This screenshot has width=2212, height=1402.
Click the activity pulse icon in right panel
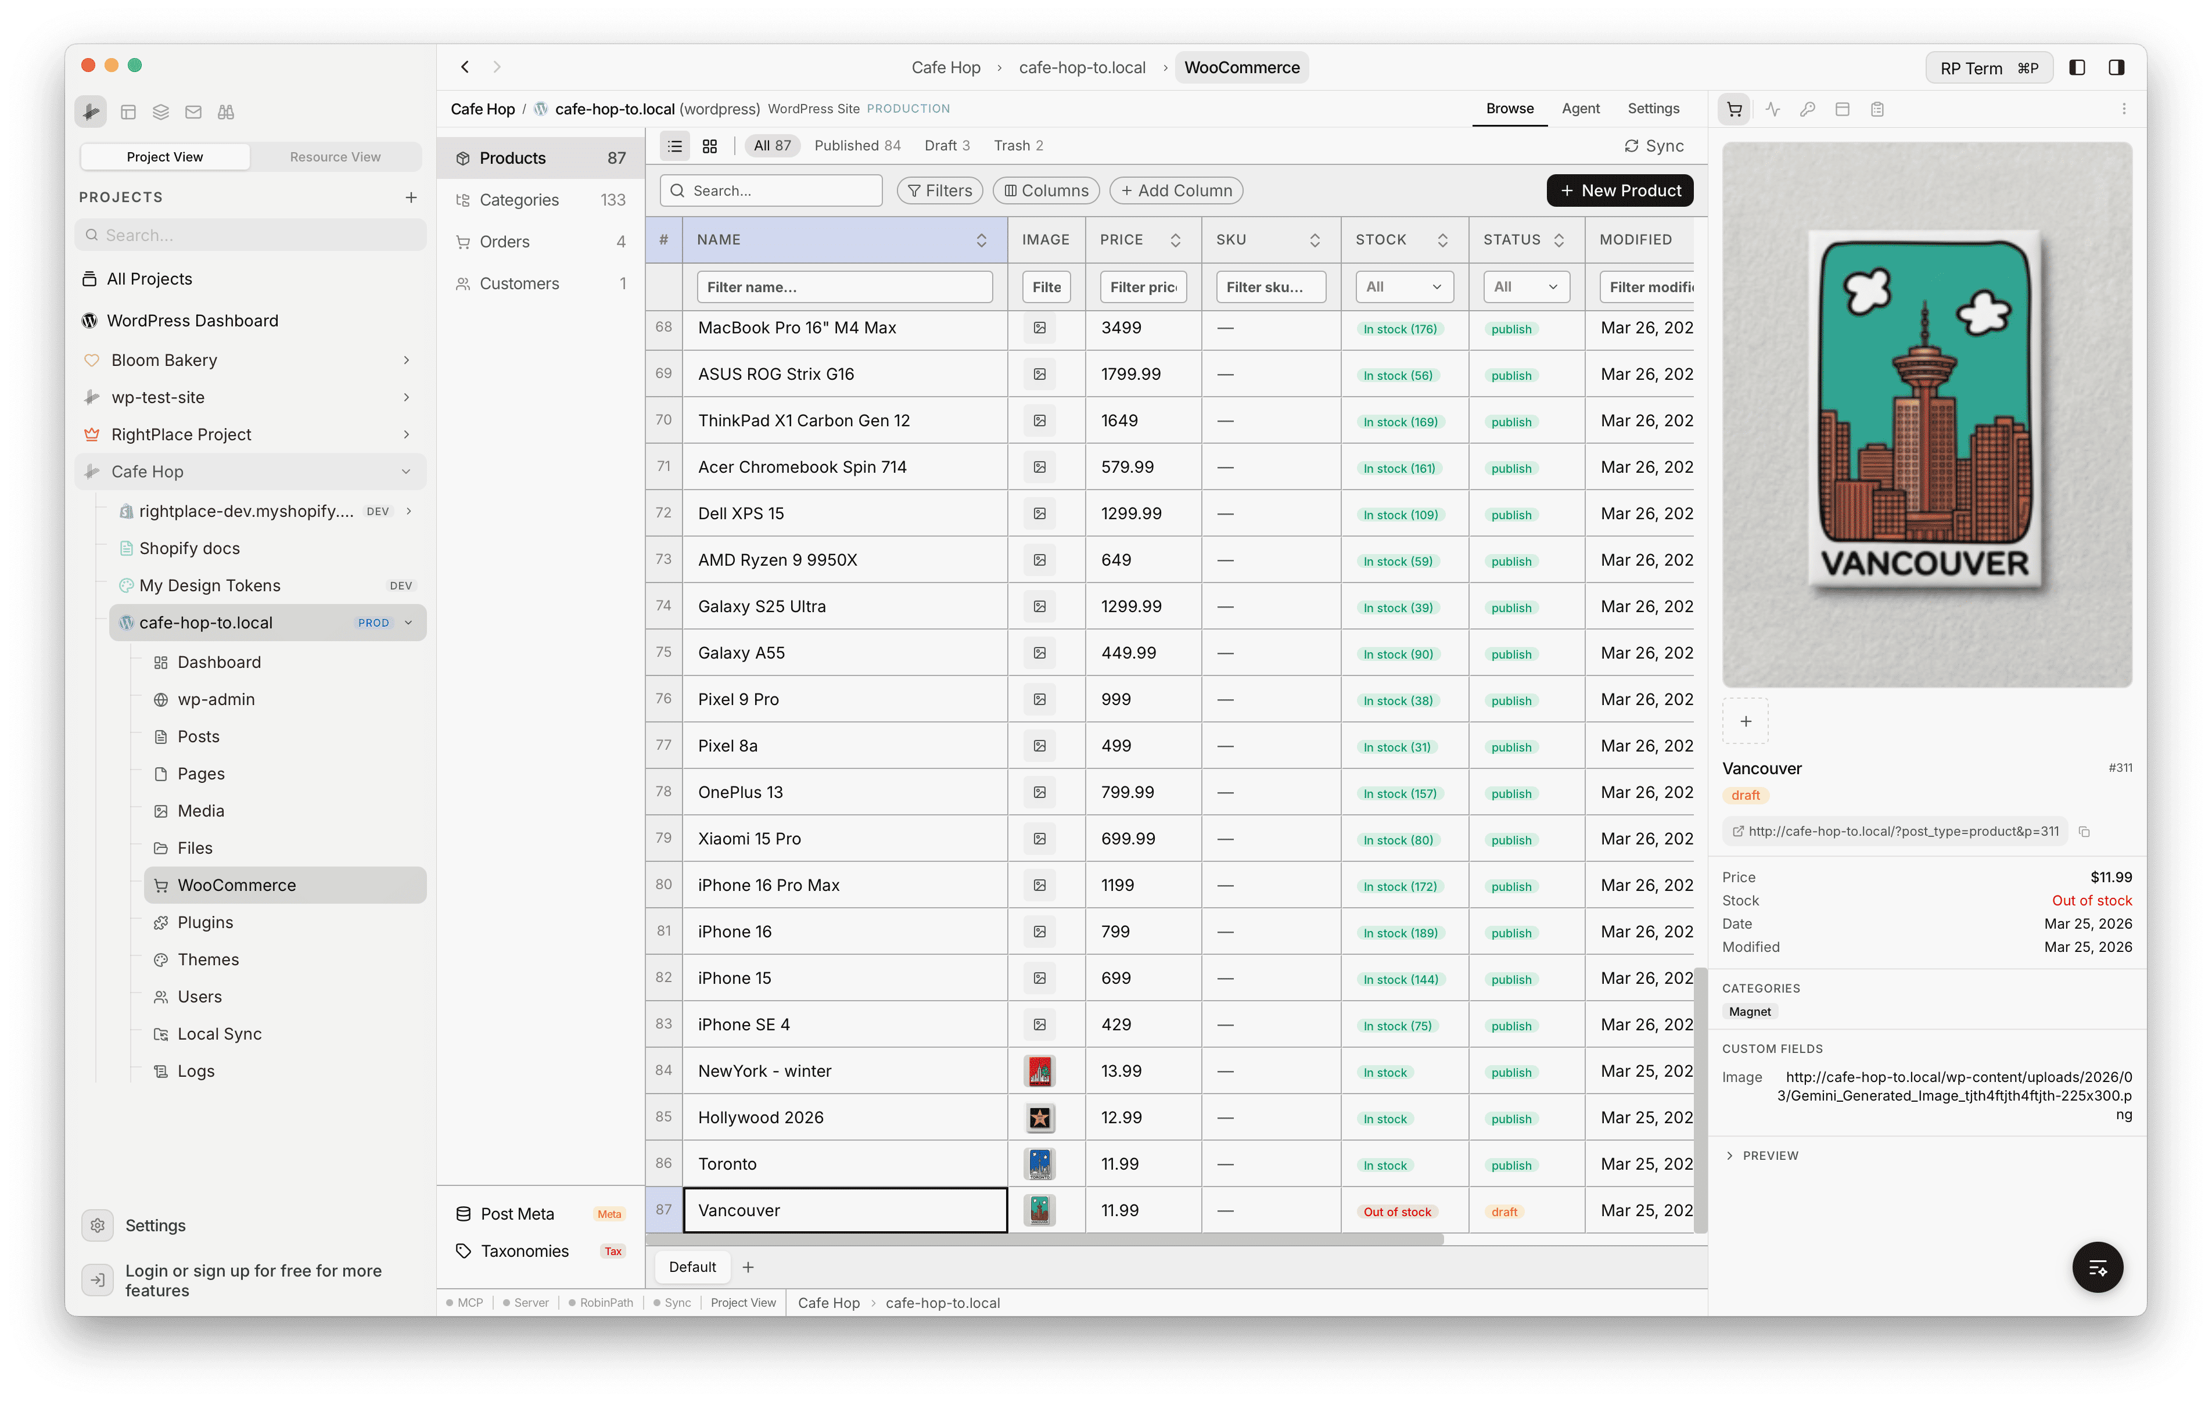tap(1773, 109)
